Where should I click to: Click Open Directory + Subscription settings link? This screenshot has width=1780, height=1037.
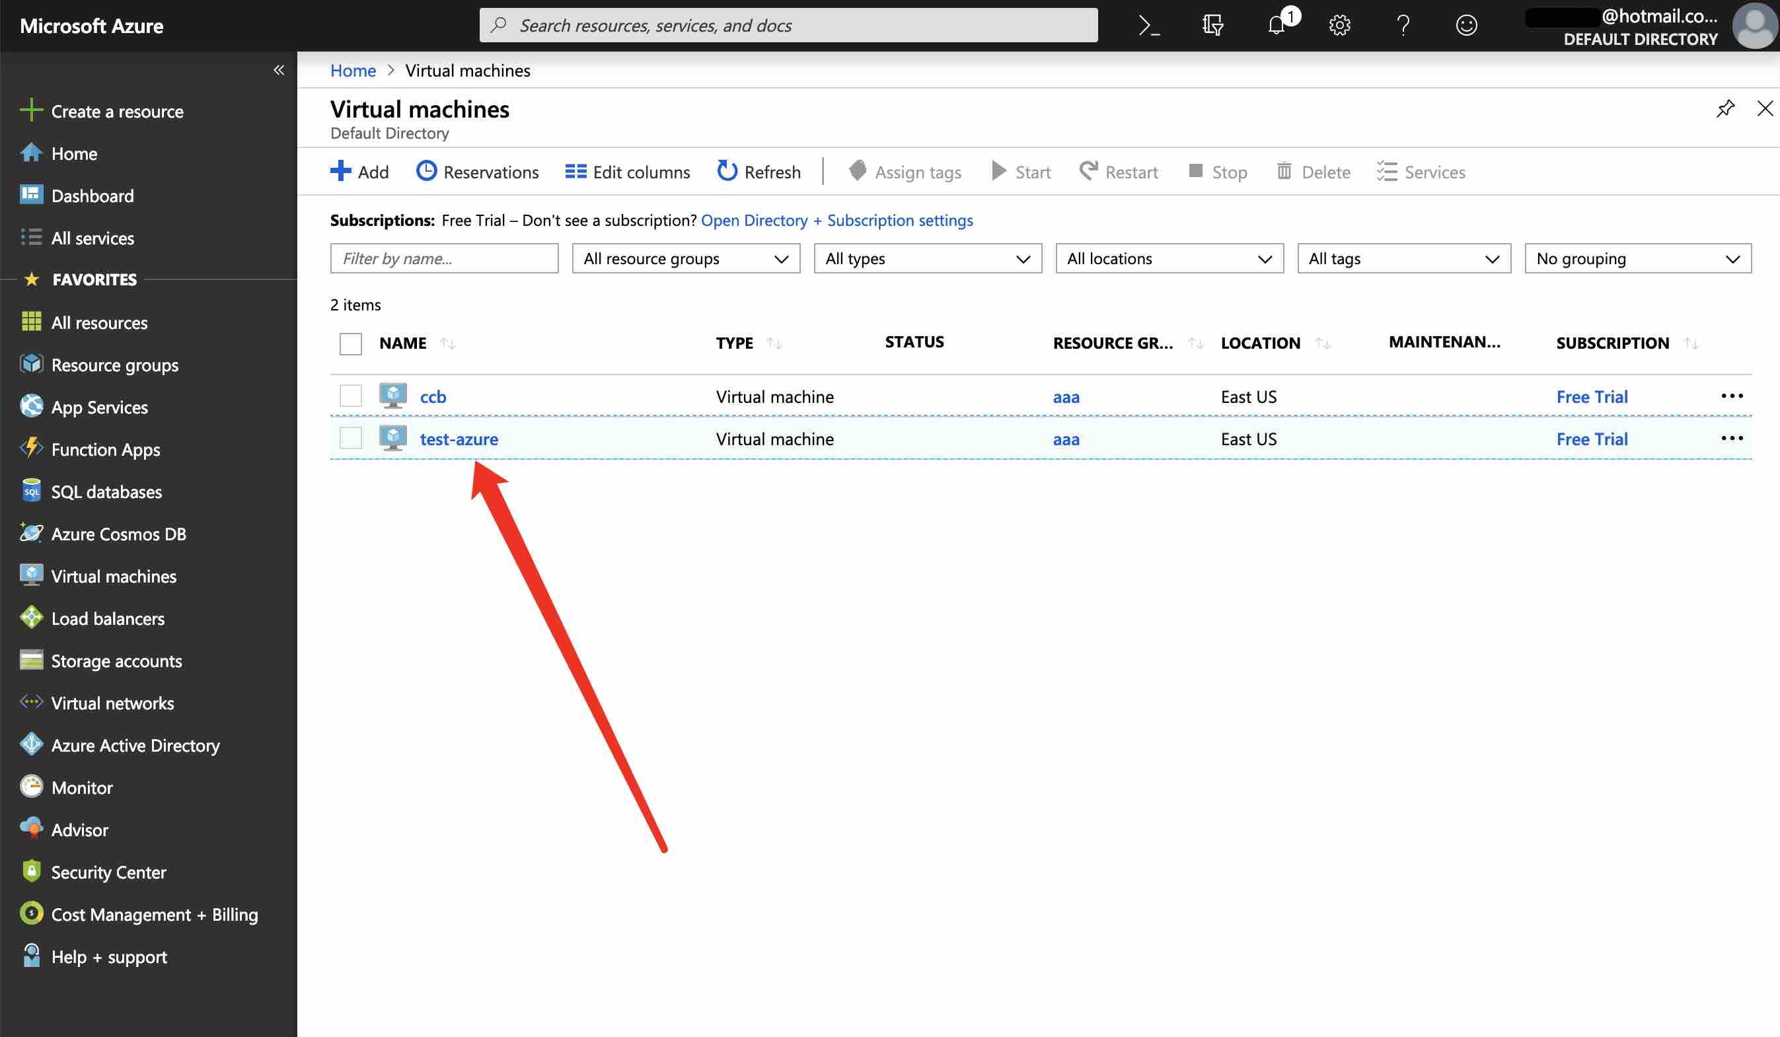[836, 220]
